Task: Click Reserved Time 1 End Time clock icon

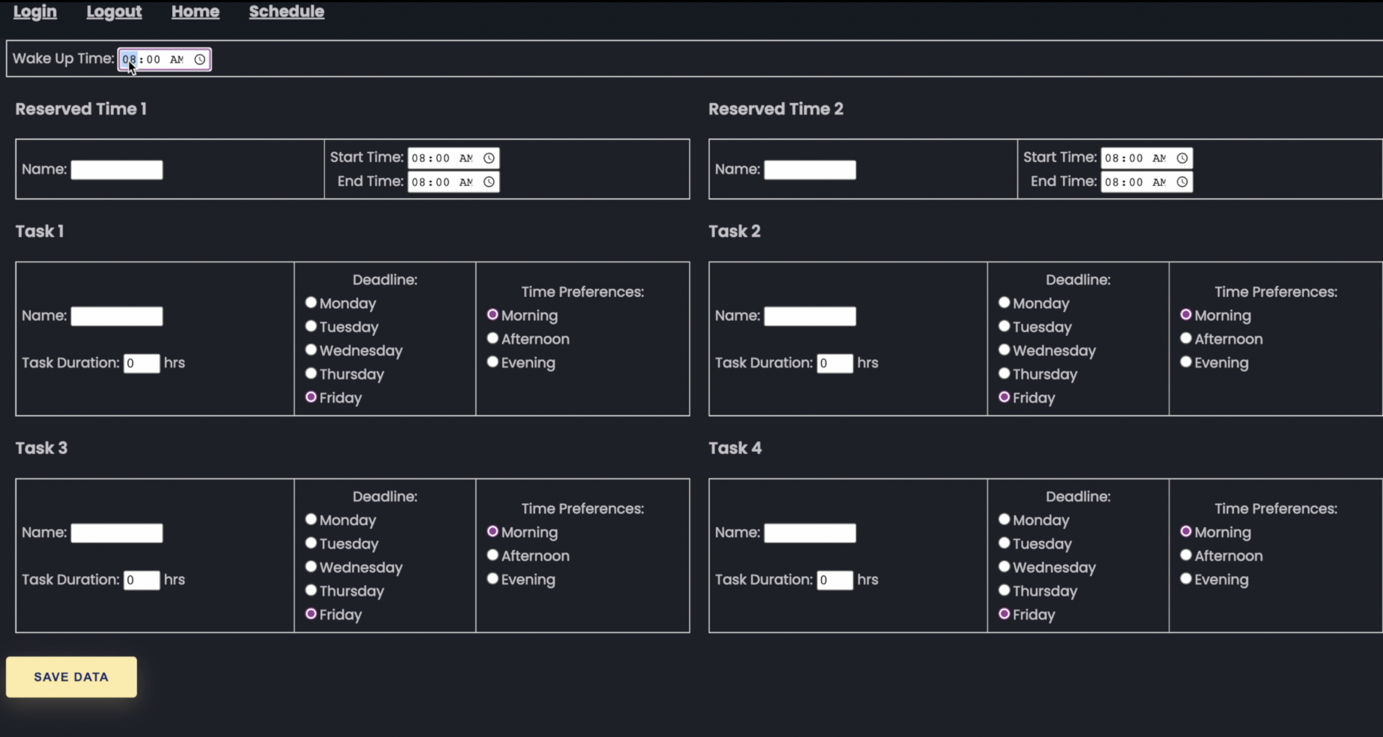Action: (488, 182)
